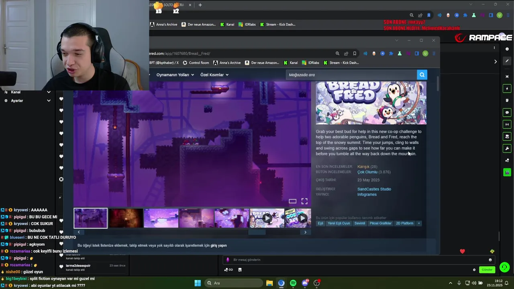Image resolution: width=514 pixels, height=289 pixels.
Task: Click the Steam store search magnifier button
Action: [422, 75]
